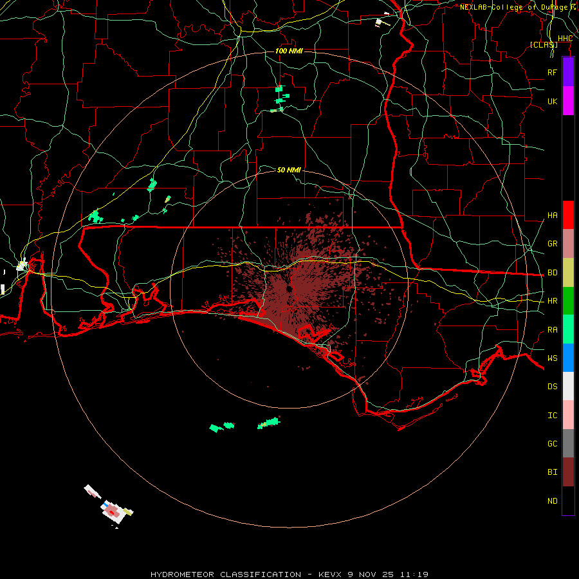Click the RA legend label
Screen dimensions: 579x579
[552, 330]
